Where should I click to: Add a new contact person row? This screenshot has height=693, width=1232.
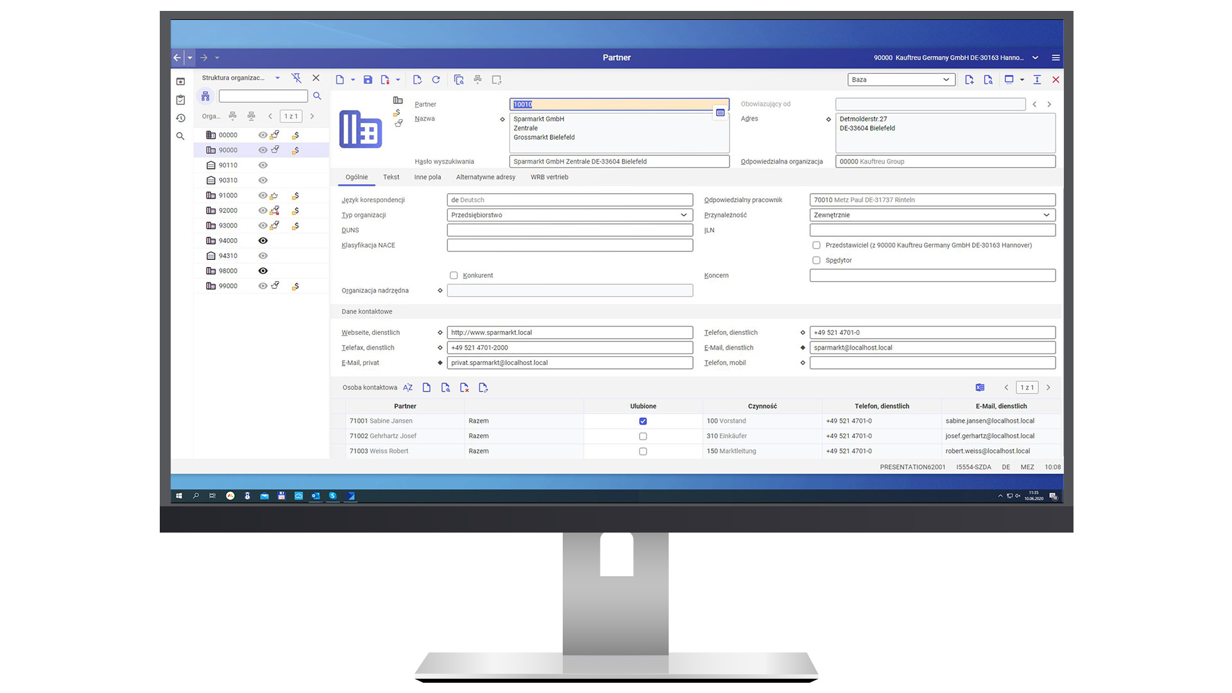pyautogui.click(x=427, y=388)
